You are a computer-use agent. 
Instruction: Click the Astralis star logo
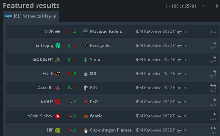pyautogui.click(x=58, y=88)
